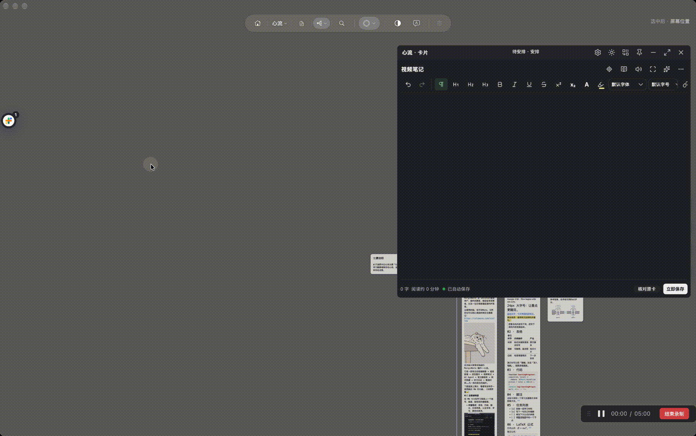
Task: Open the text annotation bubble icon
Action: coord(417,23)
